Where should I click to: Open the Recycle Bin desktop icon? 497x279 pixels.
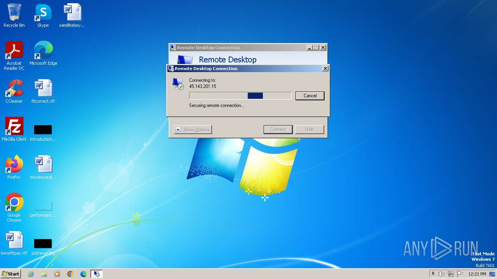coord(14,15)
